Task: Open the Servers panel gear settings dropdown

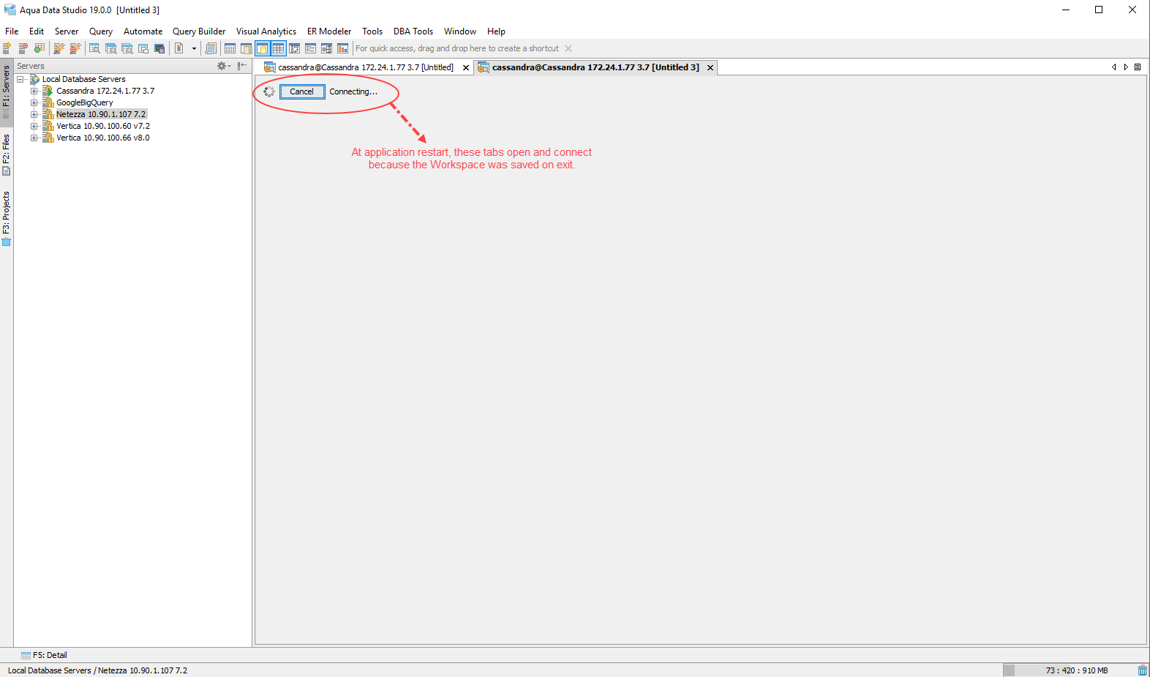Action: tap(224, 66)
